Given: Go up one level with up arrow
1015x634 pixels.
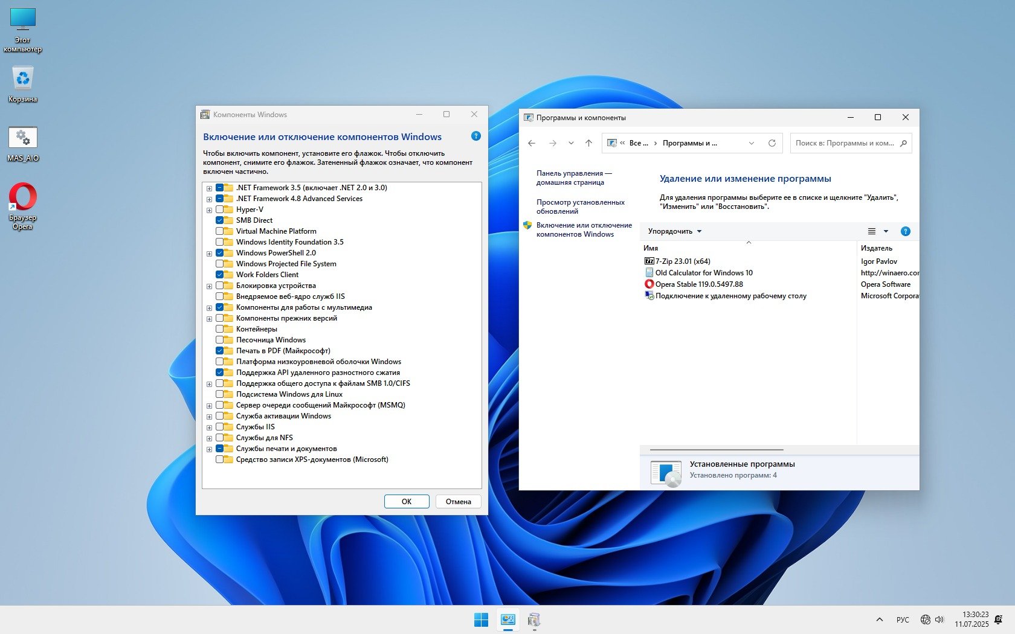Looking at the screenshot, I should 588,143.
